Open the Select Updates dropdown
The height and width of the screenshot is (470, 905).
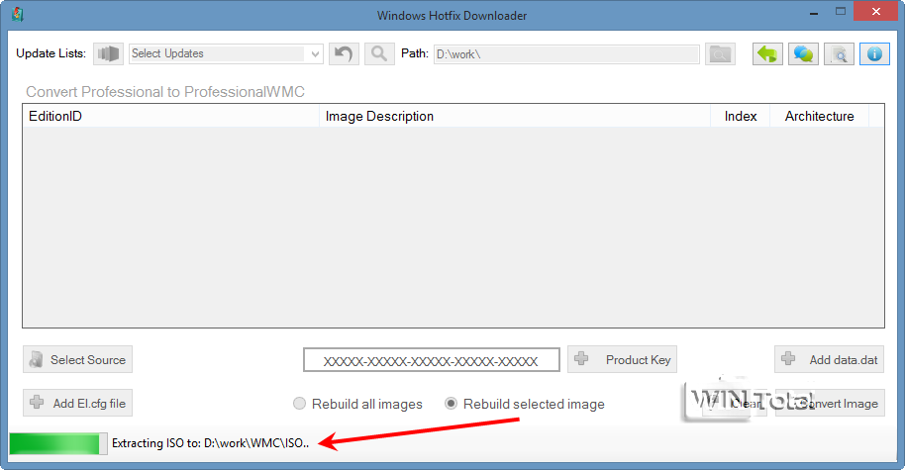[x=226, y=53]
